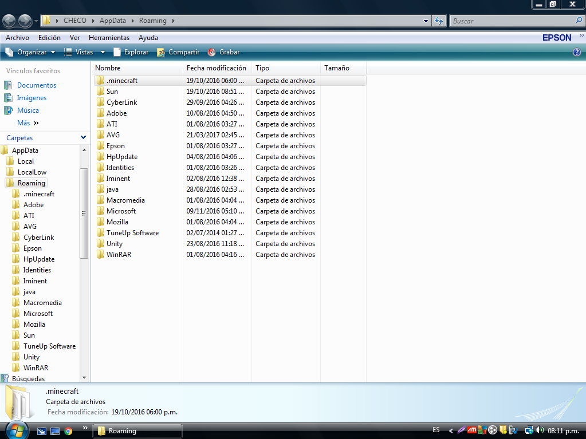The height and width of the screenshot is (439, 586).
Task: Select TuneUp Software in the folder tree
Action: [49, 346]
